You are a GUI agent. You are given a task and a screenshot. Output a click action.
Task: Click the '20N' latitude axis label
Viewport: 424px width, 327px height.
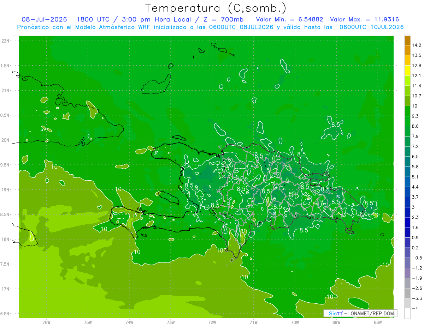(x=5, y=140)
